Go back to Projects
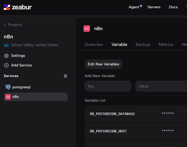Image resolution: width=187 pixels, height=147 pixels. click(x=15, y=25)
